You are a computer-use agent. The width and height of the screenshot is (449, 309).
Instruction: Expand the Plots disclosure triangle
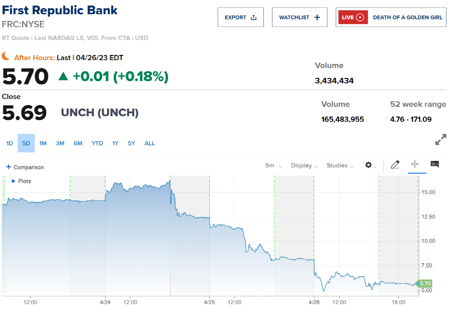click(x=13, y=181)
